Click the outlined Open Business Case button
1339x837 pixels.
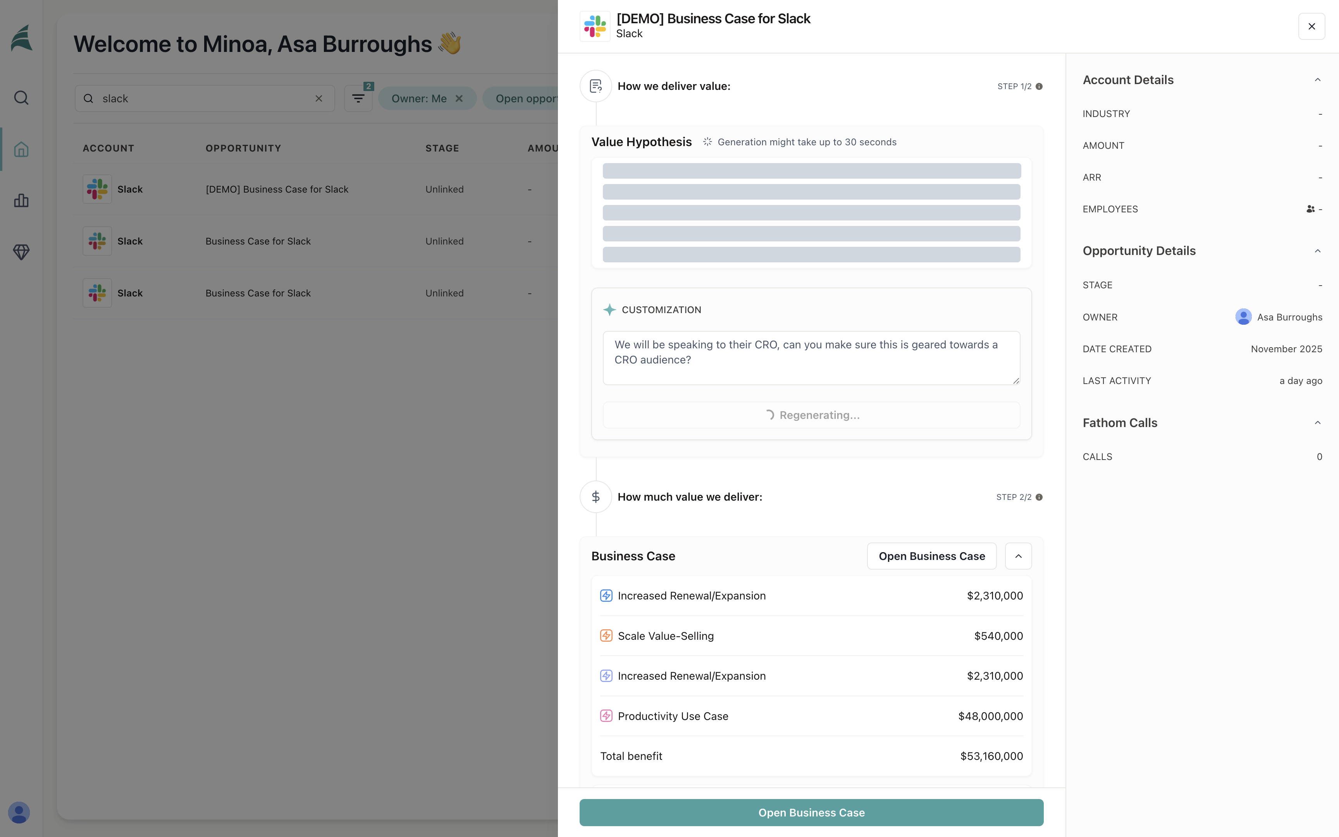[931, 556]
